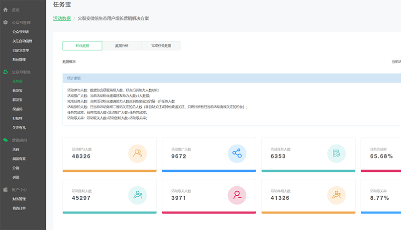
Task: Open 转发宝 in the sidebar
Action: click(x=17, y=90)
